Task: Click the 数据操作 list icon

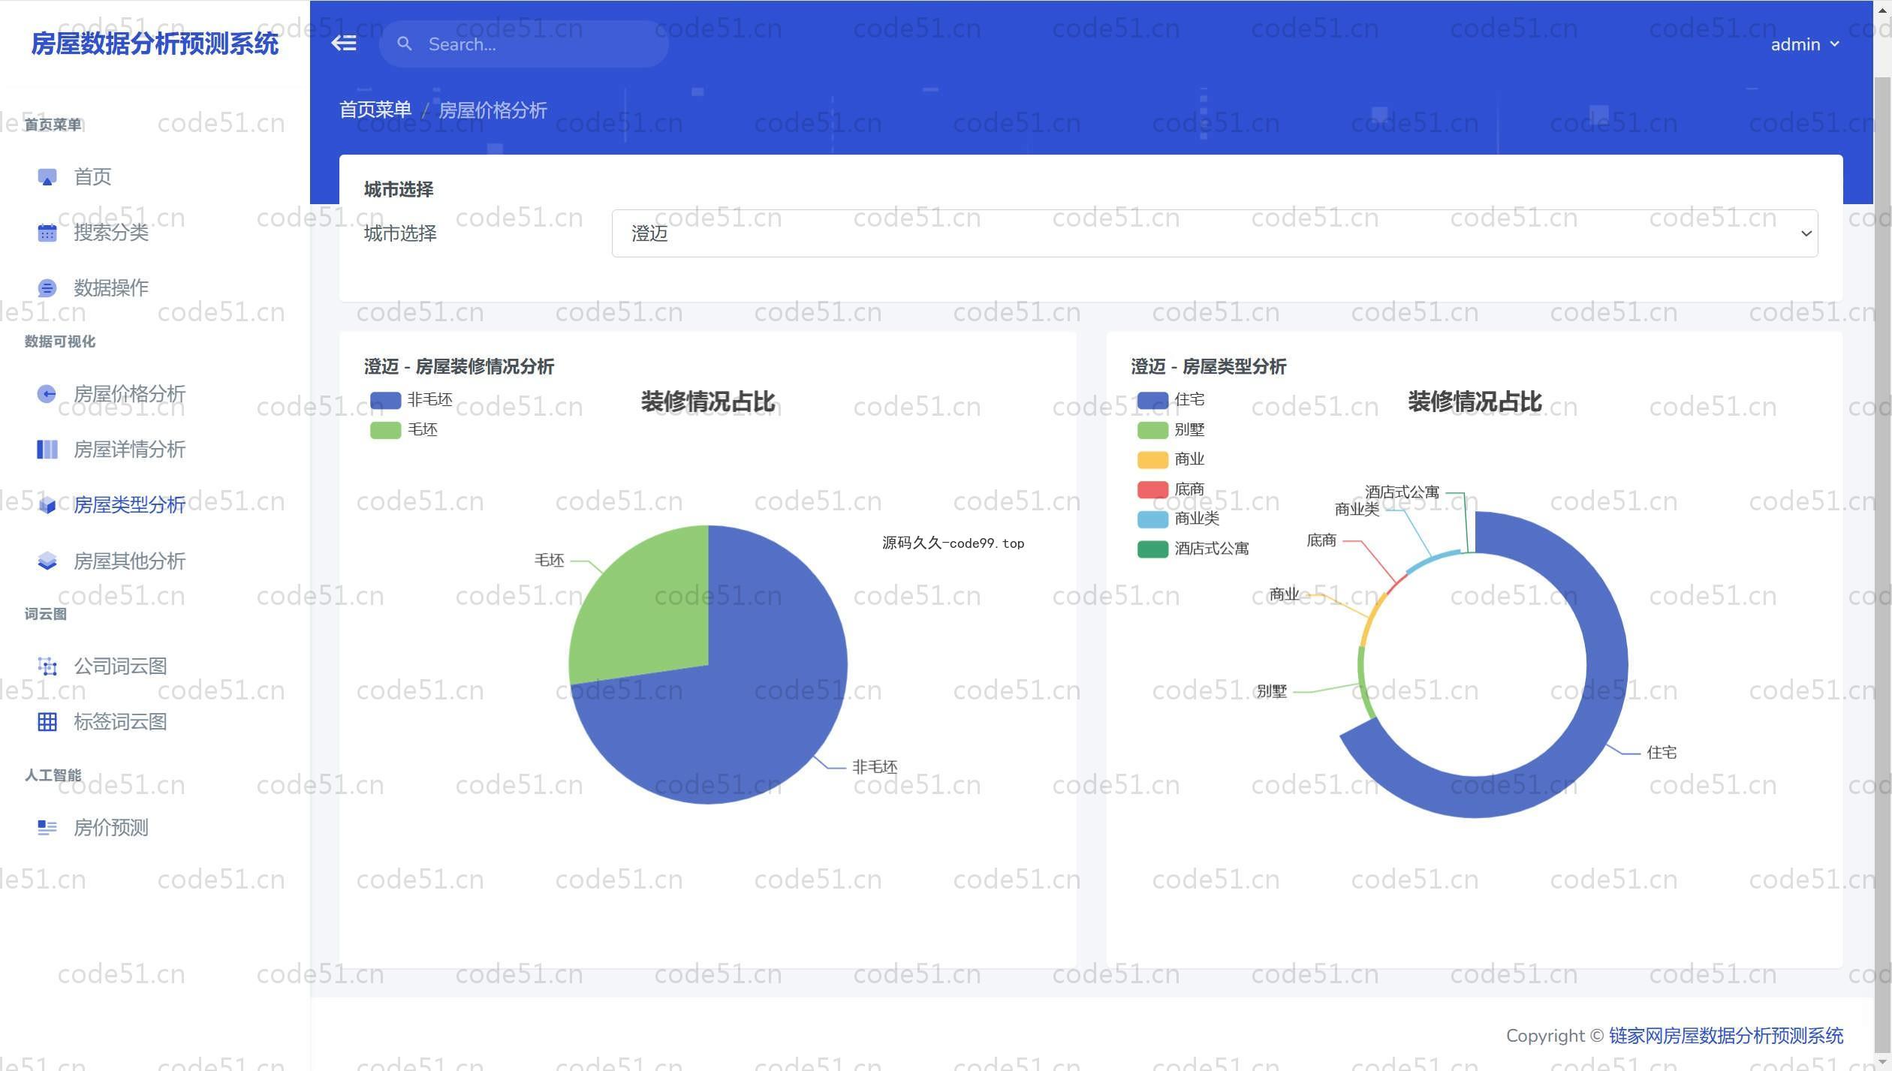Action: tap(47, 288)
